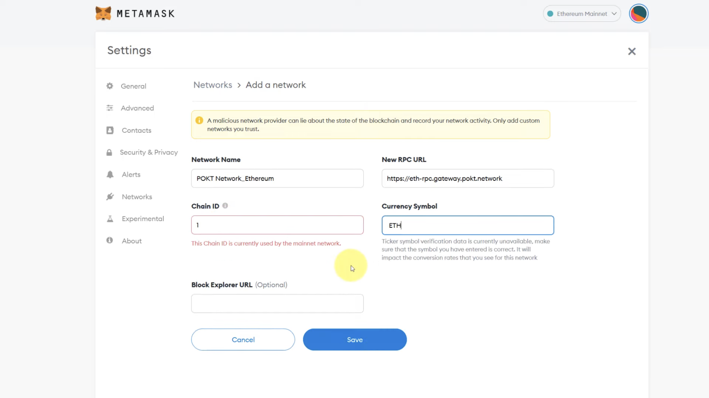Click the Experimental settings icon
Viewport: 709px width, 398px height.
pyautogui.click(x=109, y=218)
